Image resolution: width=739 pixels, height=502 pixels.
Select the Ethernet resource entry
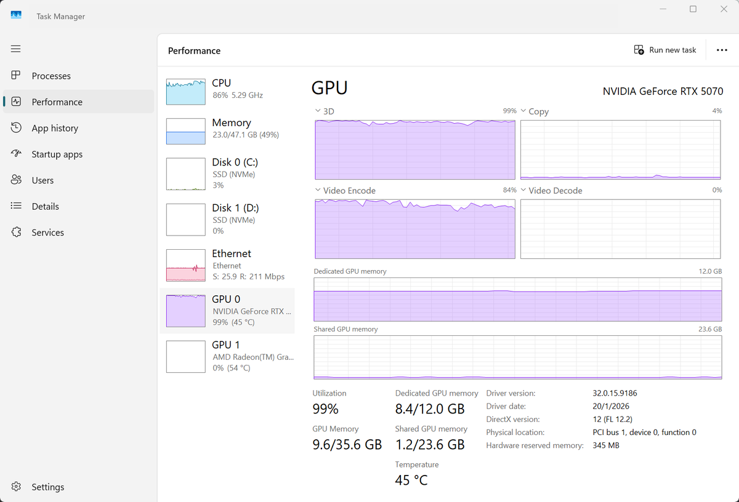(227, 265)
